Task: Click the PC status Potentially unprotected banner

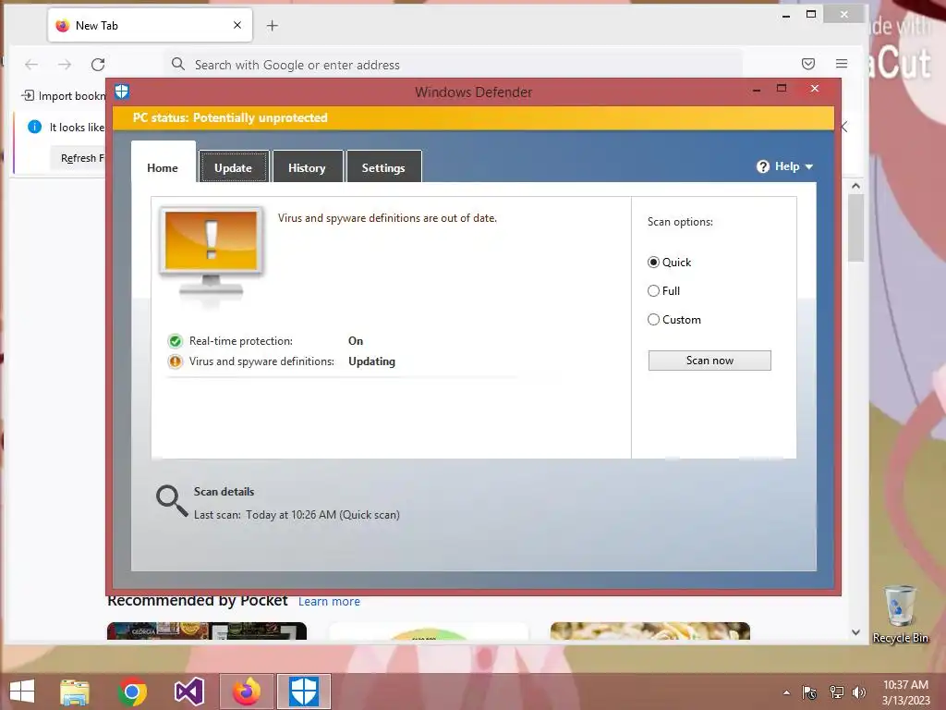Action: (473, 117)
